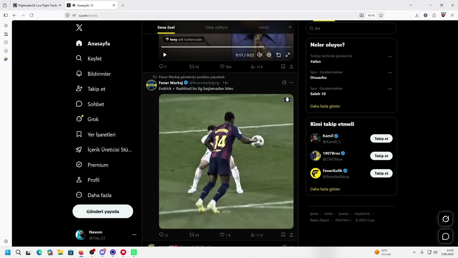The image size is (458, 258).
Task: Open Bildirimler notifications page
Action: 93,74
